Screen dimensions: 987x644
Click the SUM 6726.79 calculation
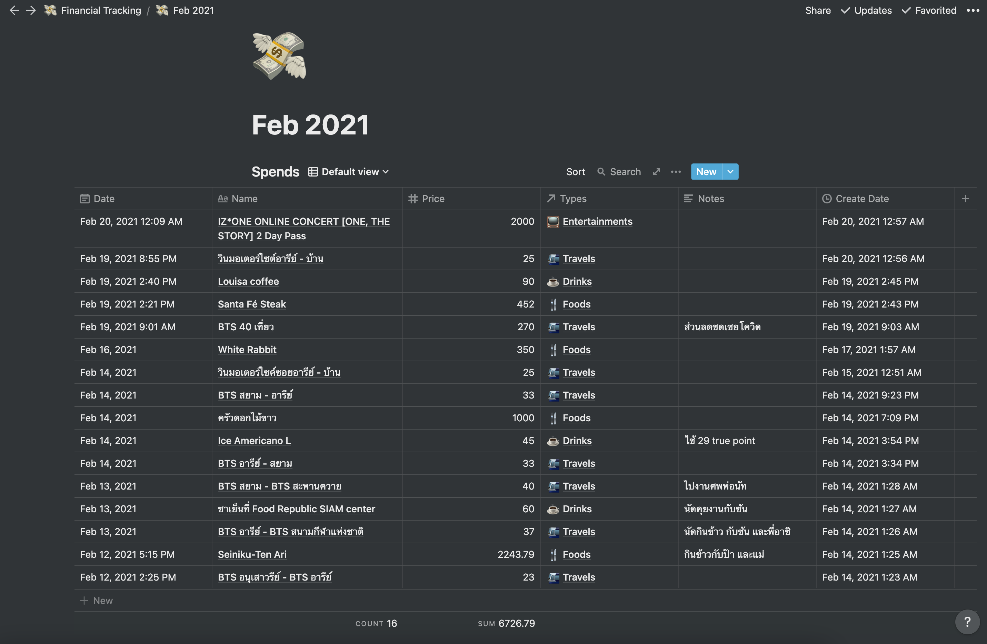coord(506,623)
